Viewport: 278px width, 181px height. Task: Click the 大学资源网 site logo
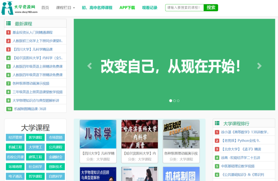(19, 8)
